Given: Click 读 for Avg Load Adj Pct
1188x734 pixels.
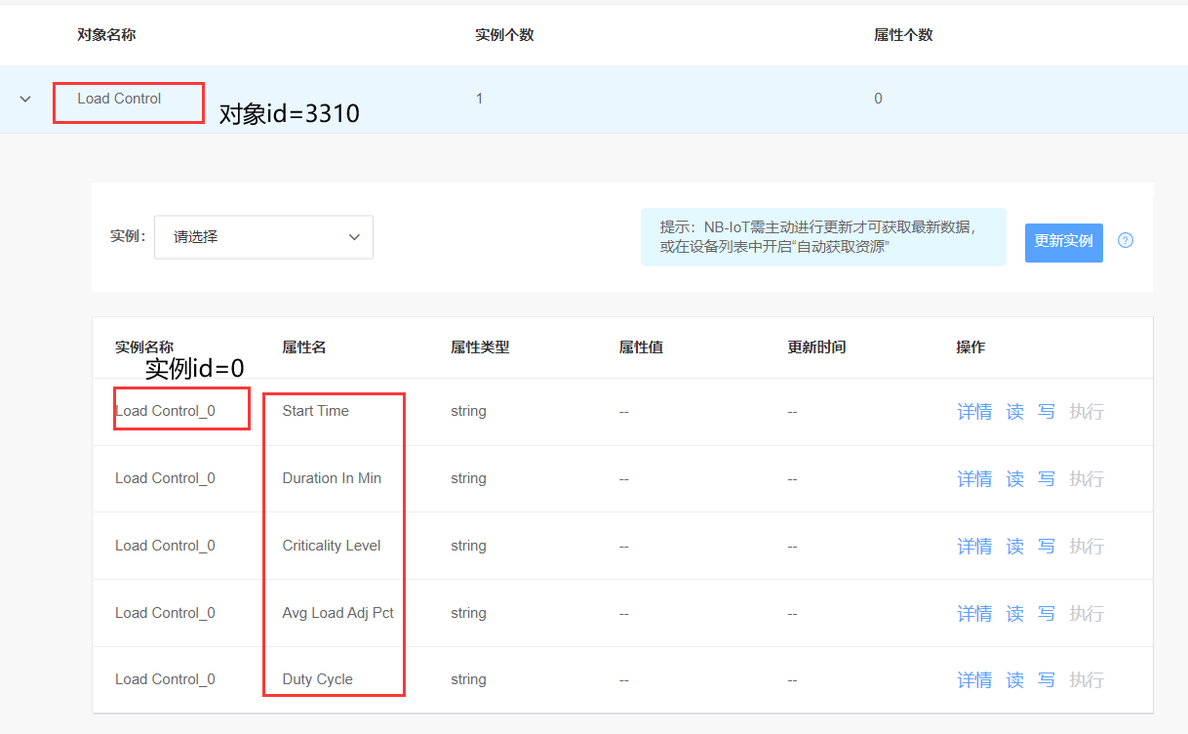Looking at the screenshot, I should (1015, 614).
